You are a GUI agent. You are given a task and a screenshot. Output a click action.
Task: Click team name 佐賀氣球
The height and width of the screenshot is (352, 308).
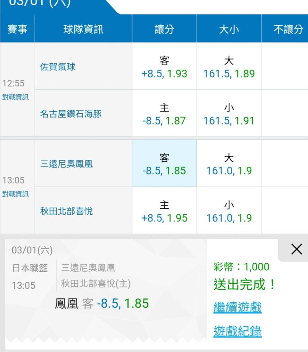coord(57,67)
